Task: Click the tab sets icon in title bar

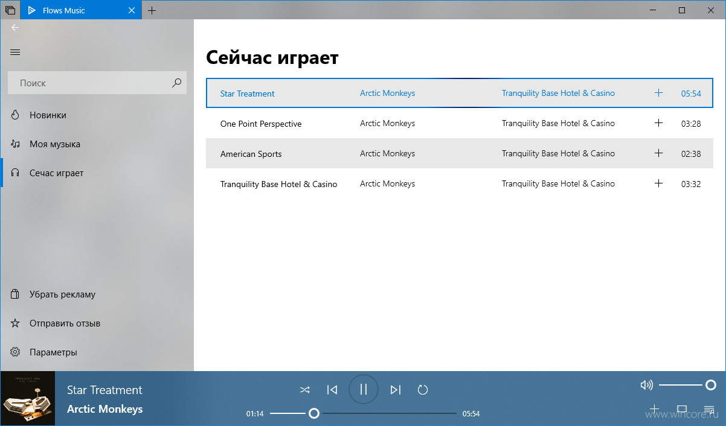Action: 10,10
